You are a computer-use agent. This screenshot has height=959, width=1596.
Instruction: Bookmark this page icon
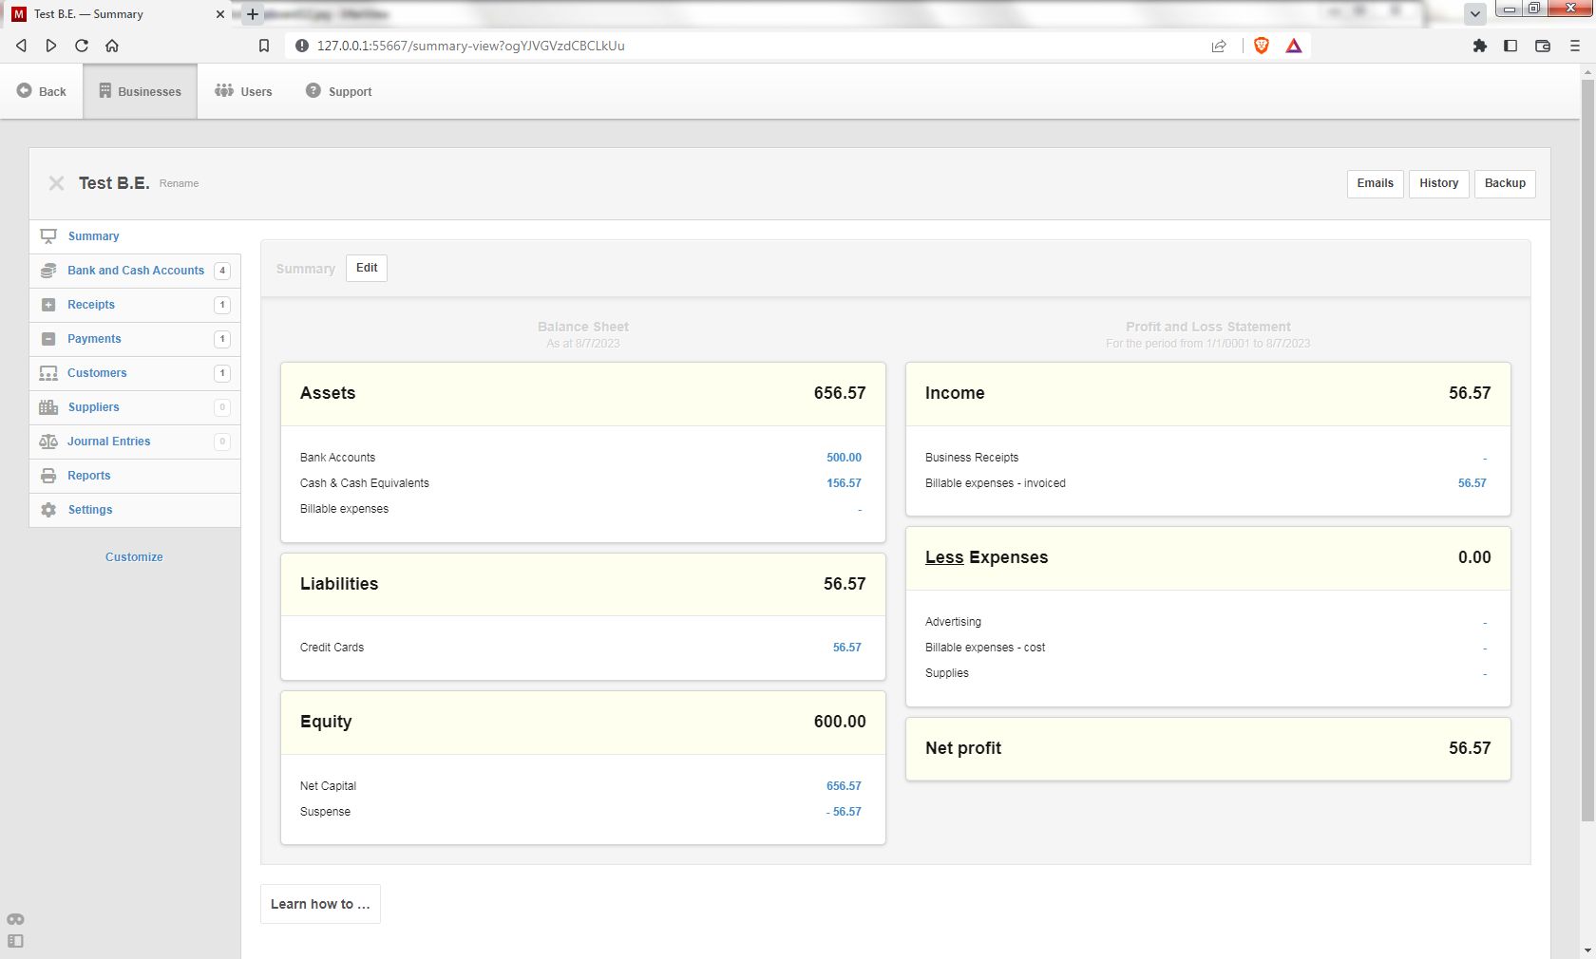264,46
